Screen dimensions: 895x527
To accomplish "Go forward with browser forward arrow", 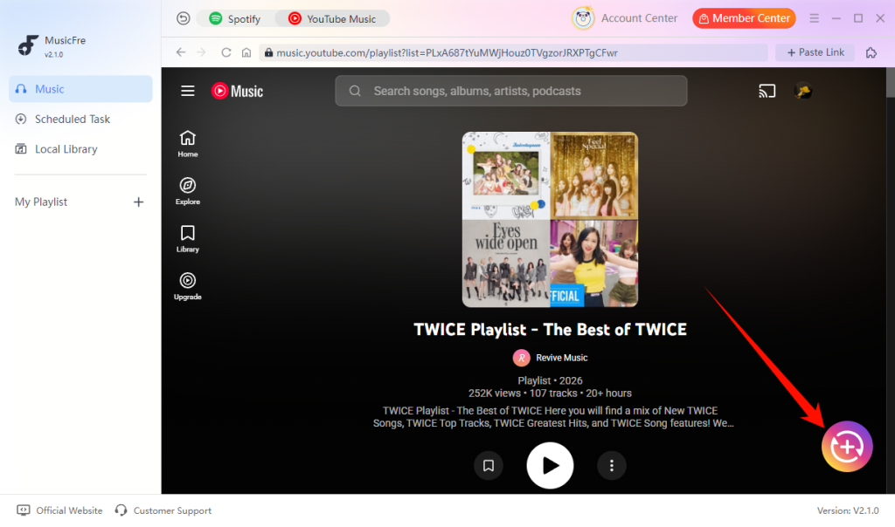I will point(201,52).
